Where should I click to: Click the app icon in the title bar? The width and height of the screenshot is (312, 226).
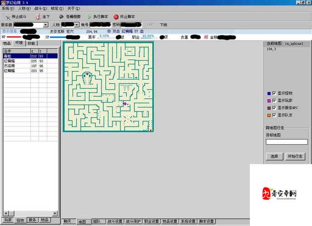pos(3,3)
